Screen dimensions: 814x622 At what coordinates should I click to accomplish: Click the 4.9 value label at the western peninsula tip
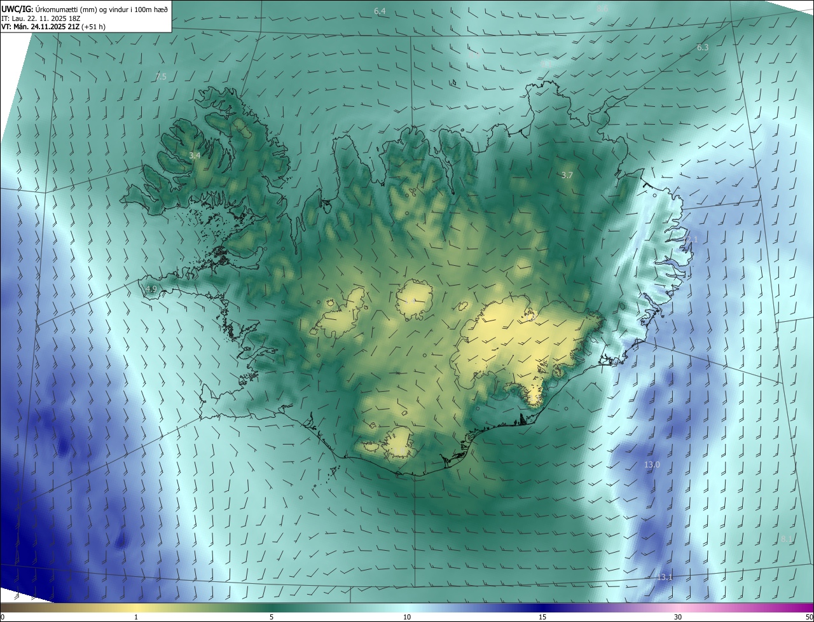(x=151, y=289)
